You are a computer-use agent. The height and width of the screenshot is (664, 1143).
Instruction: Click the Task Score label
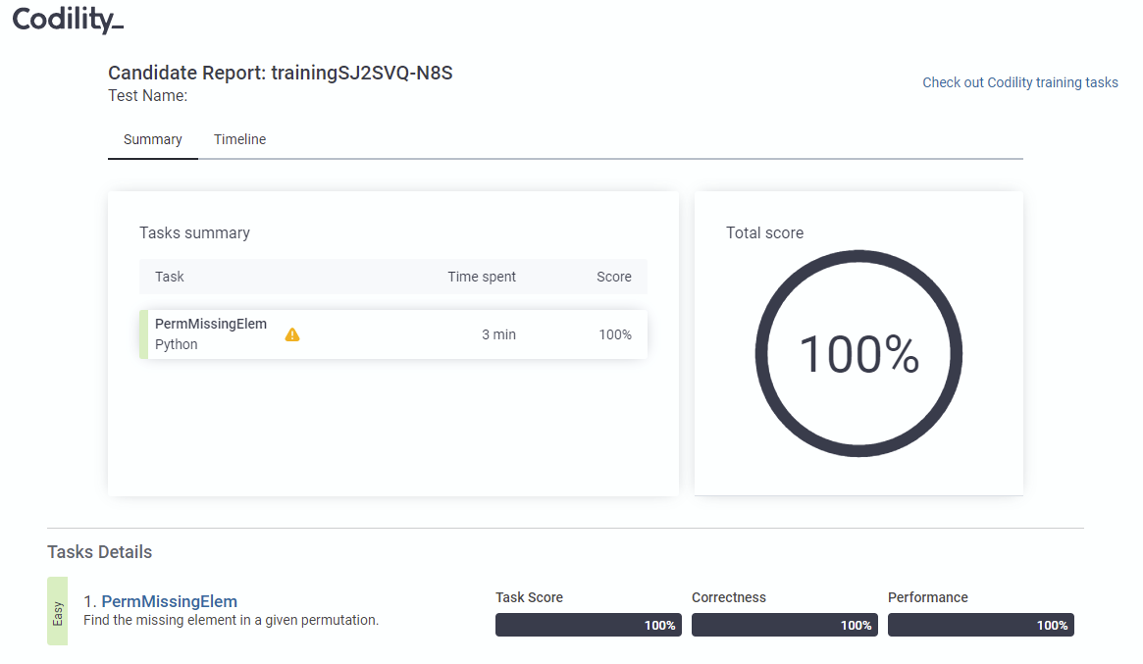point(529,597)
